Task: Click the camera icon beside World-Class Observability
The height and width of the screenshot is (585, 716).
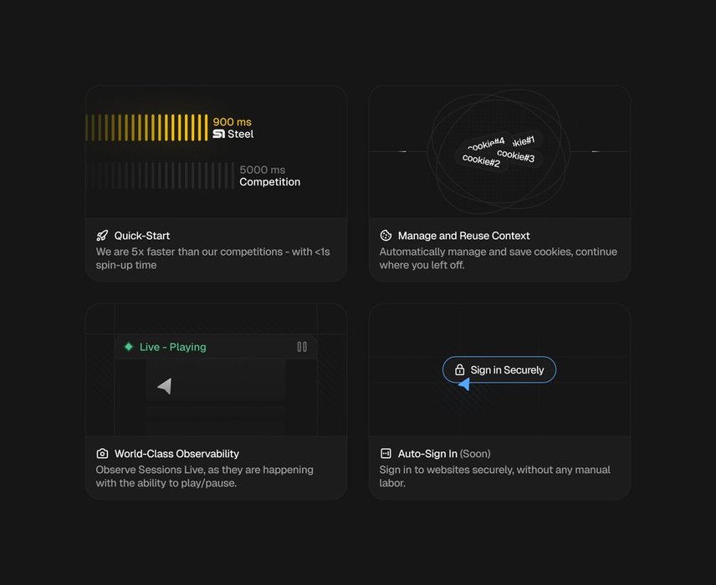Action: pos(102,454)
